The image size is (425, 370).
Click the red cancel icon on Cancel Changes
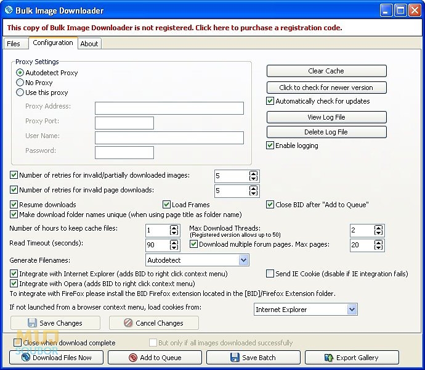click(x=128, y=323)
